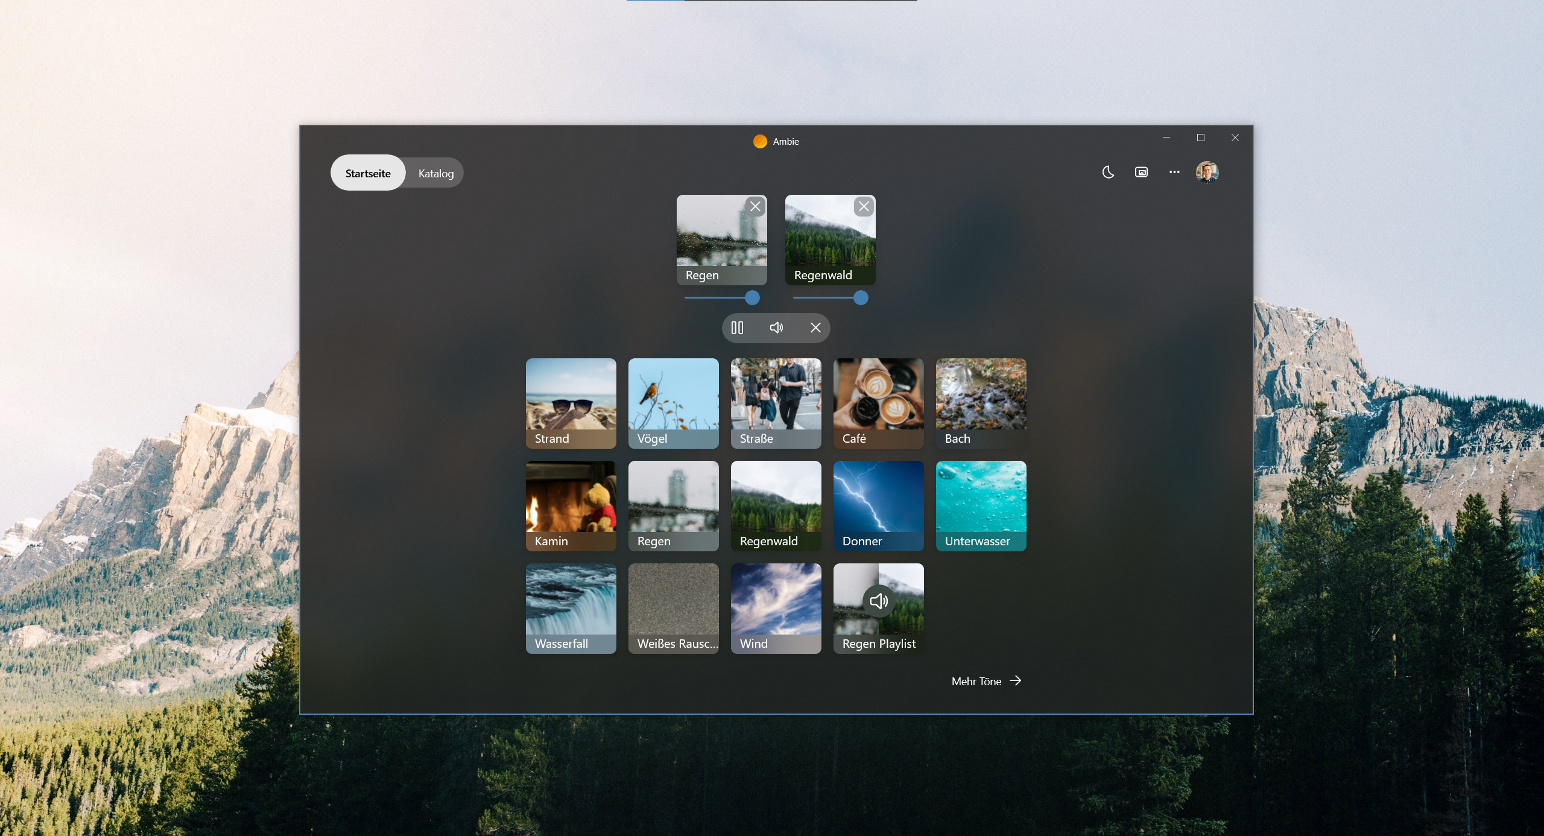The image size is (1544, 836).
Task: Adjust the Regenwald volume slider
Action: tap(831, 297)
